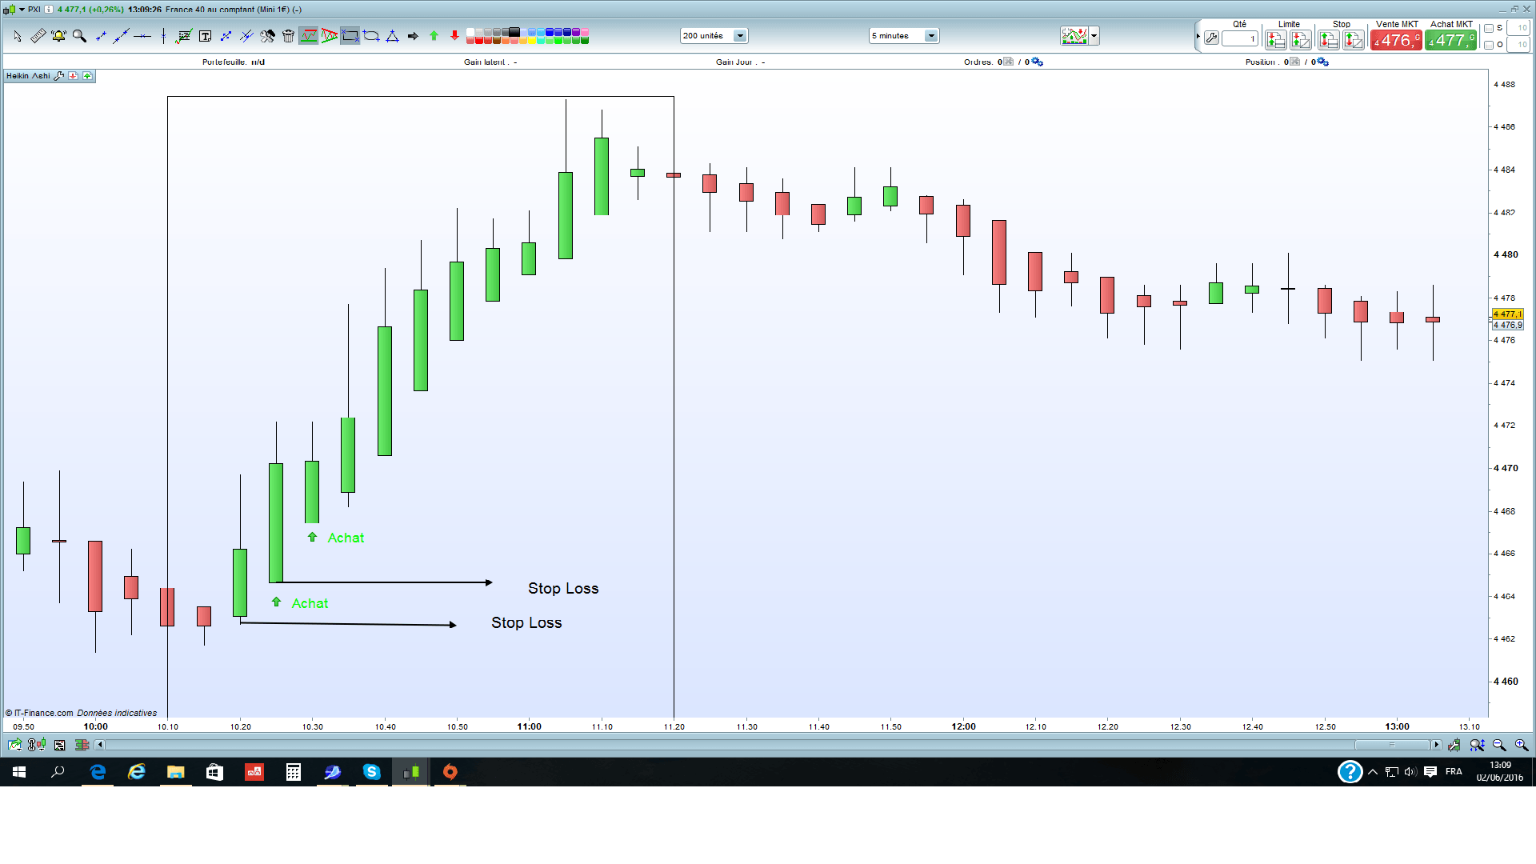
Task: Select the red down arrow marker
Action: 454,36
